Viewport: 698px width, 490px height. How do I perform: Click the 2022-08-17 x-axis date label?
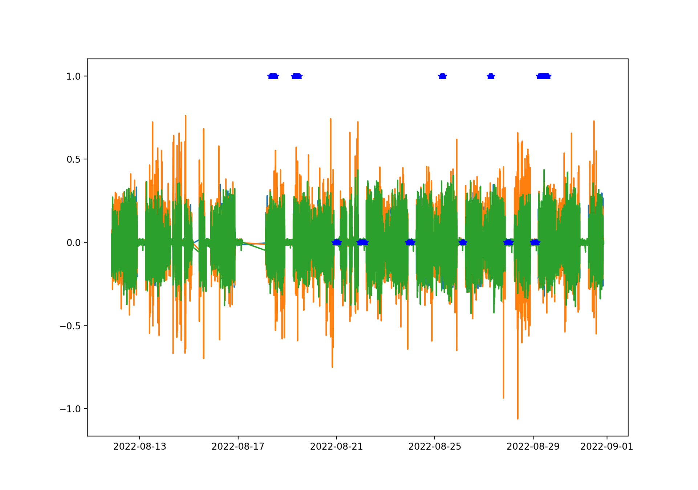[238, 447]
